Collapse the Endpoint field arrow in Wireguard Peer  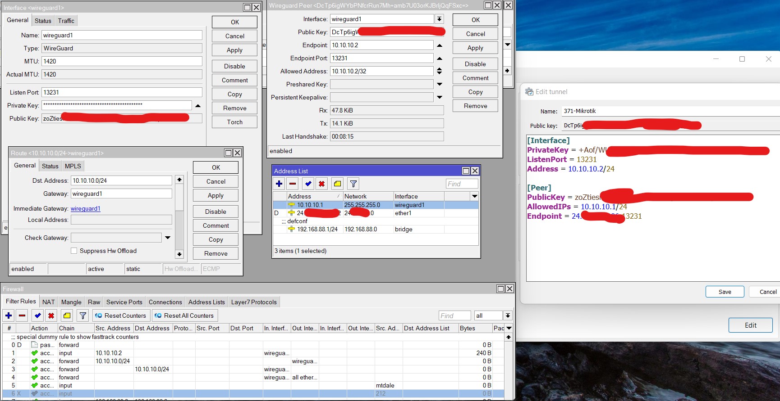click(440, 45)
